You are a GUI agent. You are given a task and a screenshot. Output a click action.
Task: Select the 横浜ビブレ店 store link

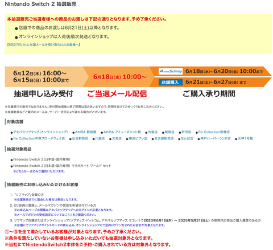pos(138,138)
